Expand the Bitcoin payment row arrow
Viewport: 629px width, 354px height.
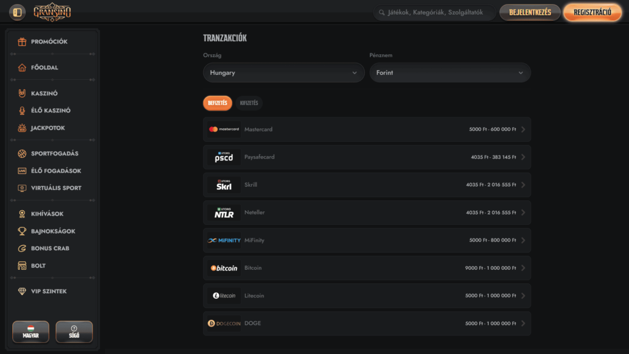tap(523, 268)
